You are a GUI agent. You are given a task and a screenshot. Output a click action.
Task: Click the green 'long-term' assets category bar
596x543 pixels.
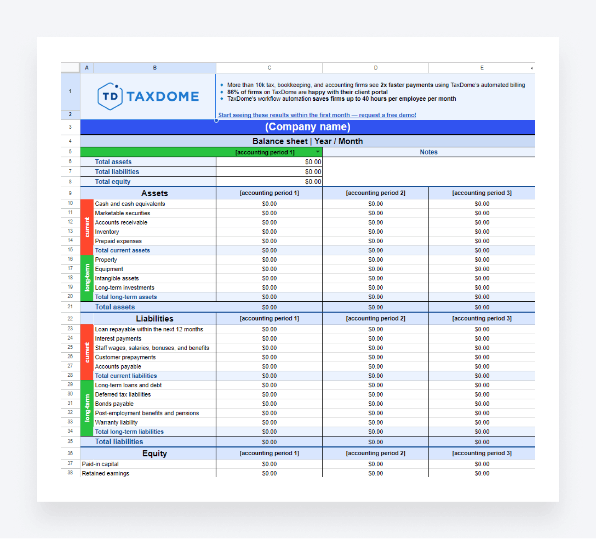[87, 278]
